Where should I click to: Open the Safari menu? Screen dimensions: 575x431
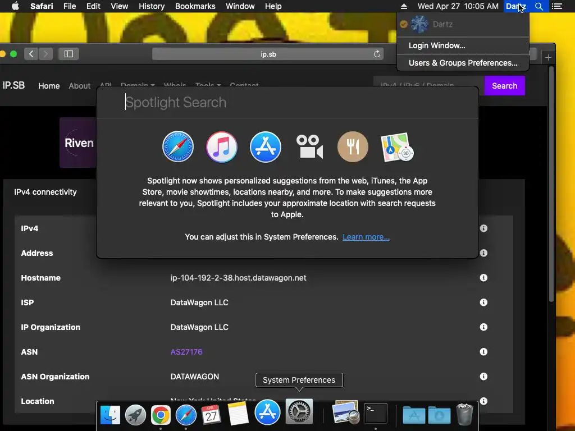pos(42,6)
